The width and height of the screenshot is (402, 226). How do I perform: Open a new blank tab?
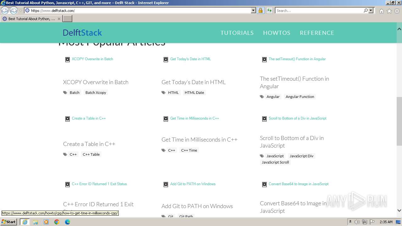(68, 19)
